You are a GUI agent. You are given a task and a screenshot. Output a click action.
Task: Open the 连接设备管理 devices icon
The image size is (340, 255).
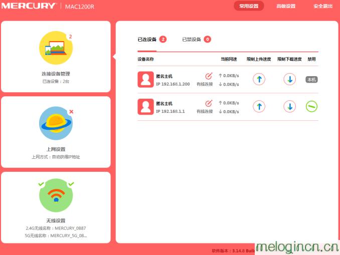click(x=56, y=48)
